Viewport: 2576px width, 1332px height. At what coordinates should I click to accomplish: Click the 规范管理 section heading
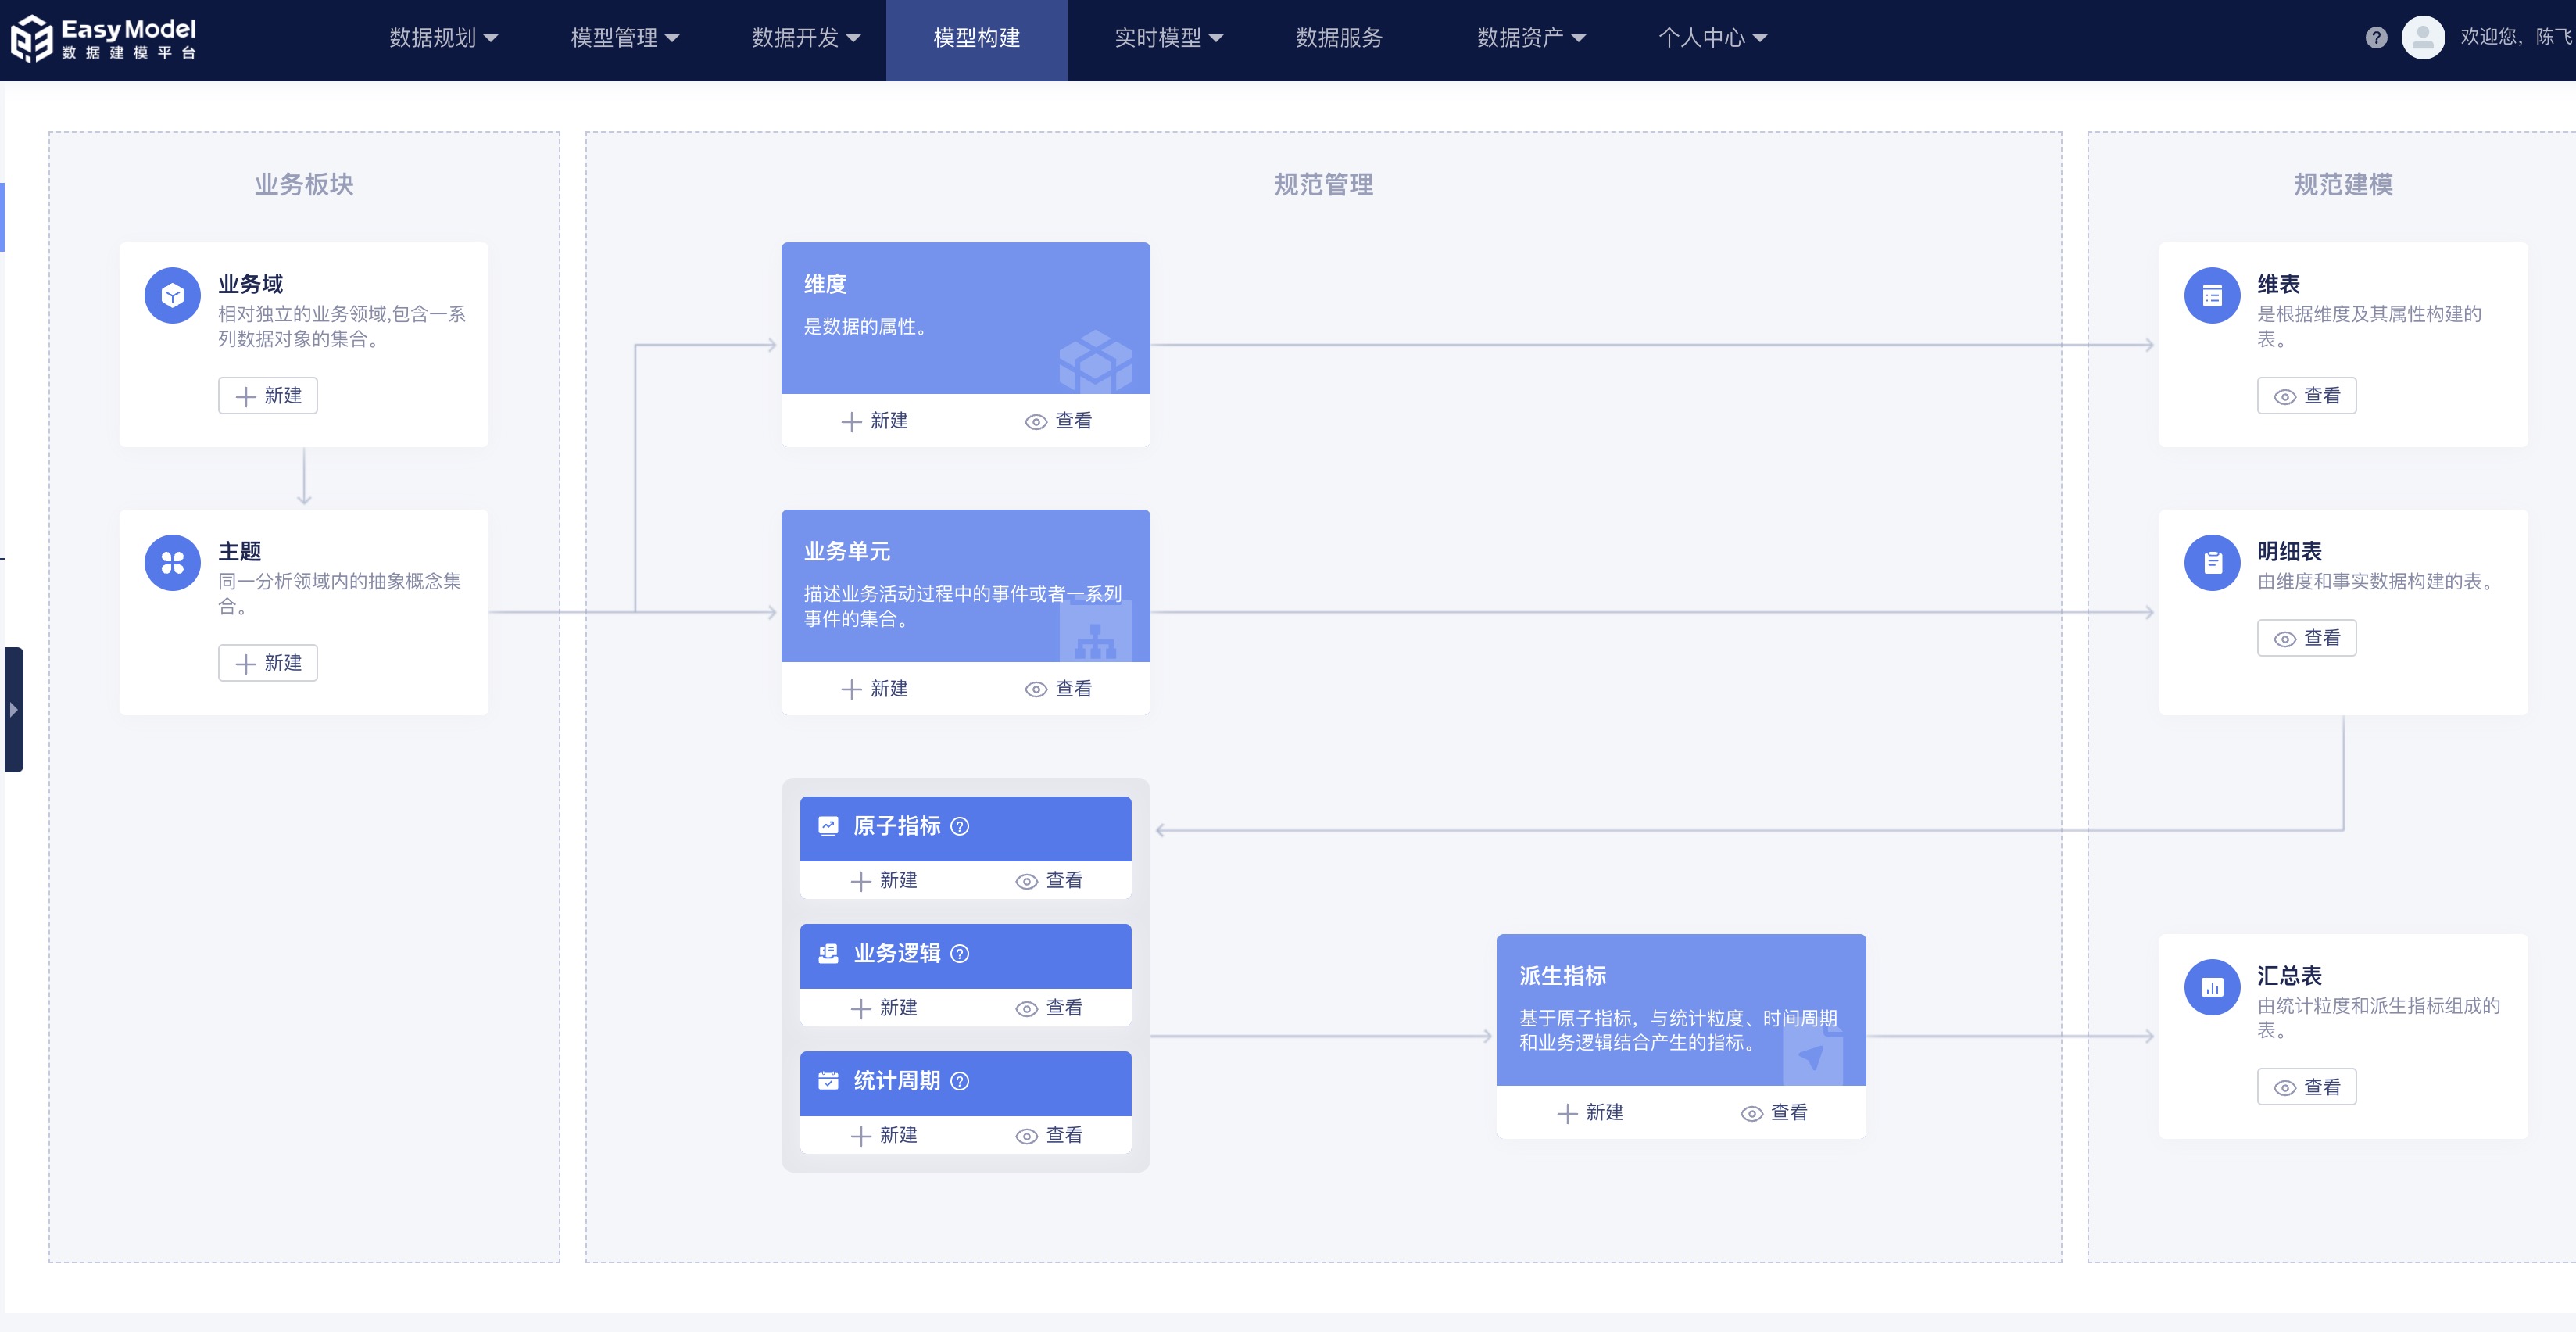pos(1323,184)
